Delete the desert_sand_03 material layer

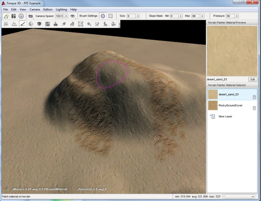pos(254,97)
